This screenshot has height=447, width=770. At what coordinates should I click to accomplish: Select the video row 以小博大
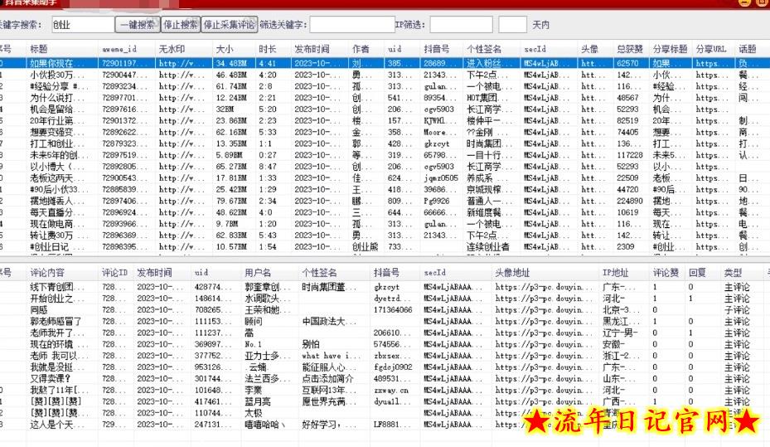click(383, 167)
